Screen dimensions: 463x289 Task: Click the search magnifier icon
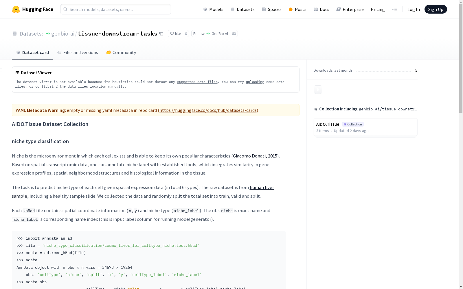point(65,9)
